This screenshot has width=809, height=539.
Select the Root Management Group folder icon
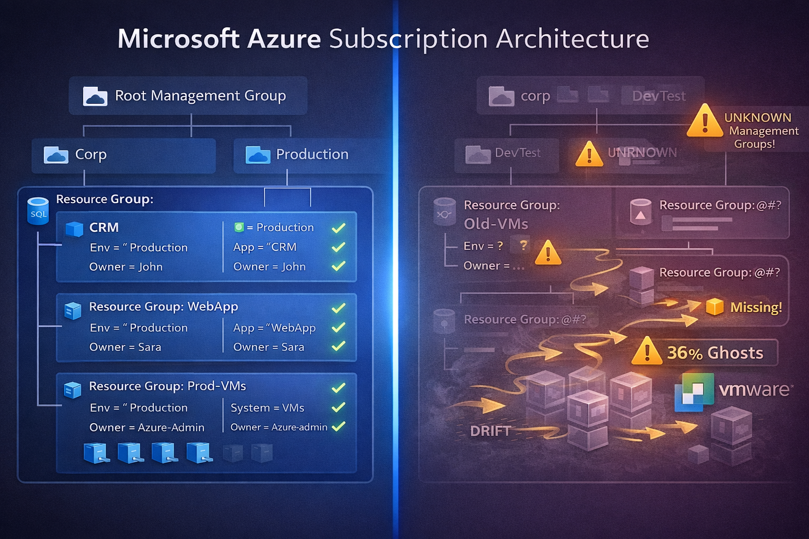pos(95,96)
